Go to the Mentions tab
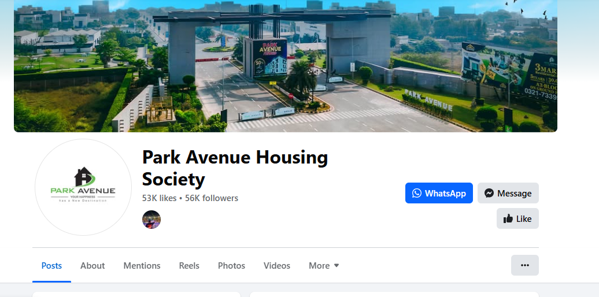Viewport: 599px width, 297px height. [142, 266]
